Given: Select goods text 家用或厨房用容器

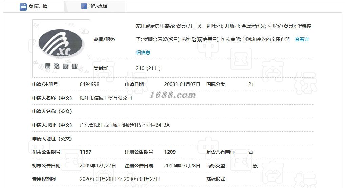Looking at the screenshot, I should coord(155,26).
